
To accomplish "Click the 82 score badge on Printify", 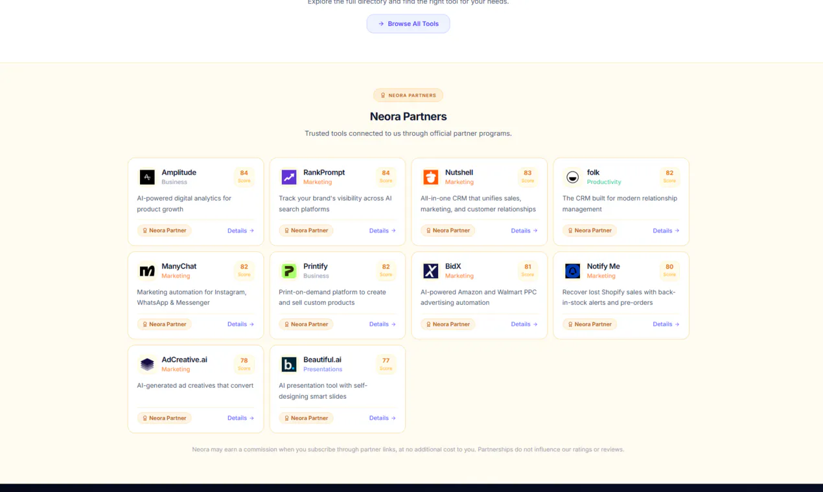I will tap(386, 270).
